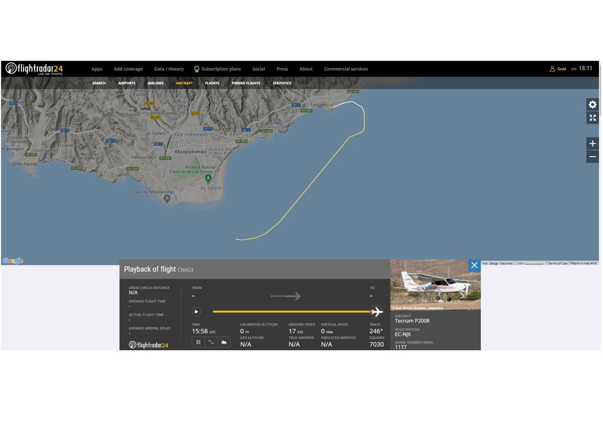
Task: Click the flight number CNA53
Action: (185, 270)
